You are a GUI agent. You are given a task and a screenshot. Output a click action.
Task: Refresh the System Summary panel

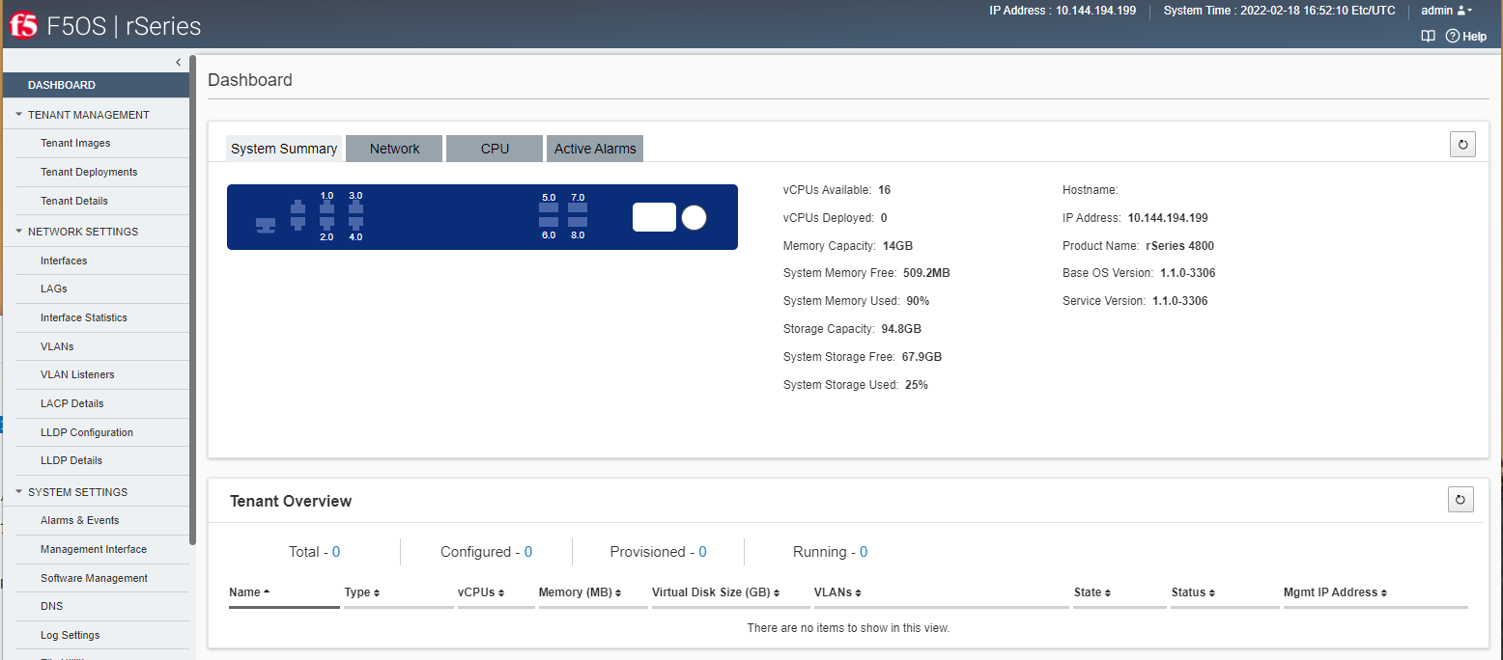click(1462, 145)
